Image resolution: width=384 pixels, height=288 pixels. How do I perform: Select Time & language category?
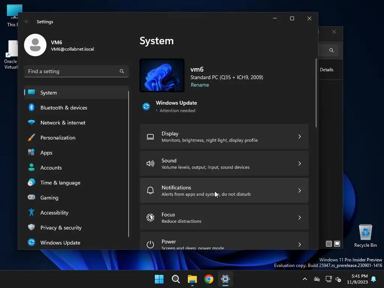[x=76, y=183]
